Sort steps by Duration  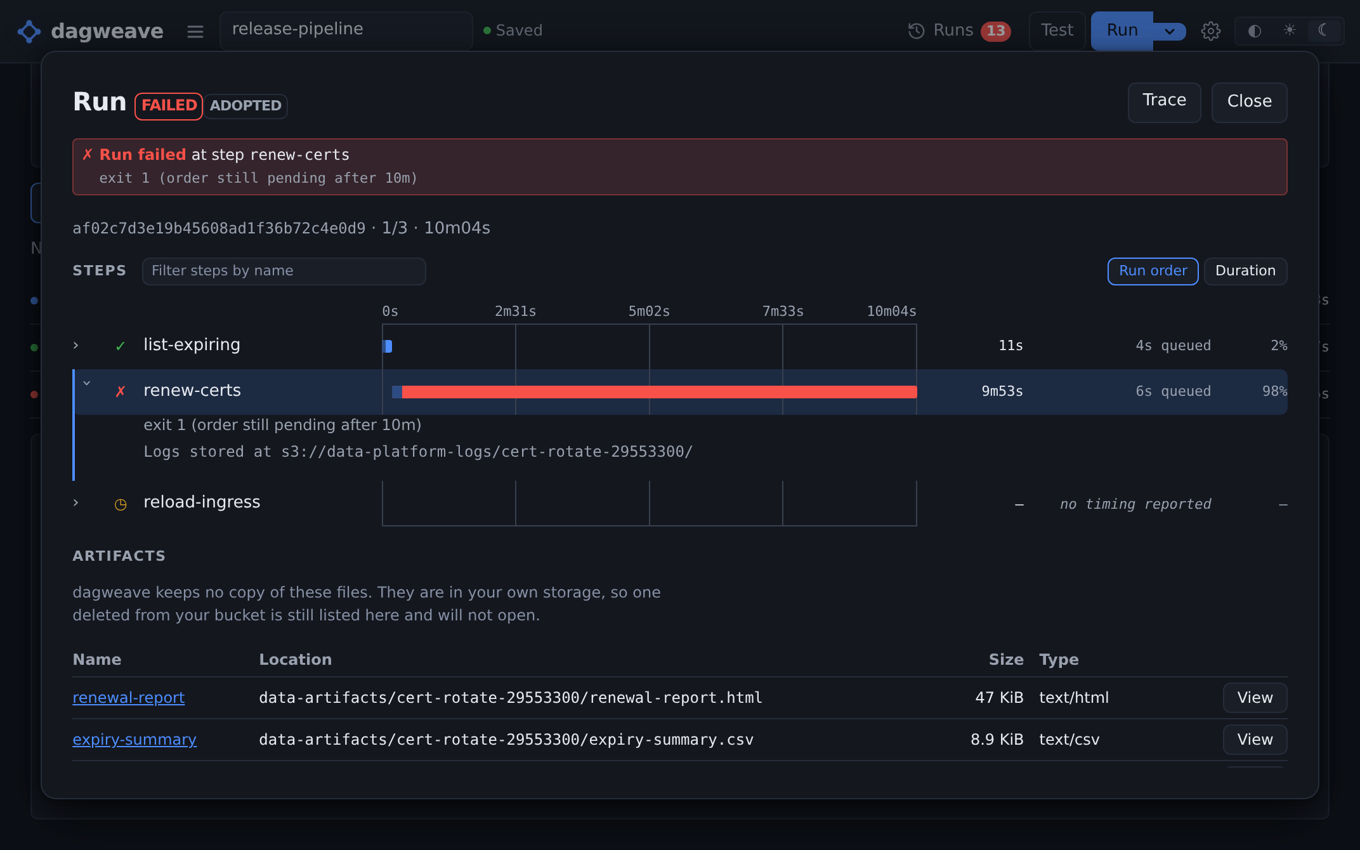[x=1245, y=271]
